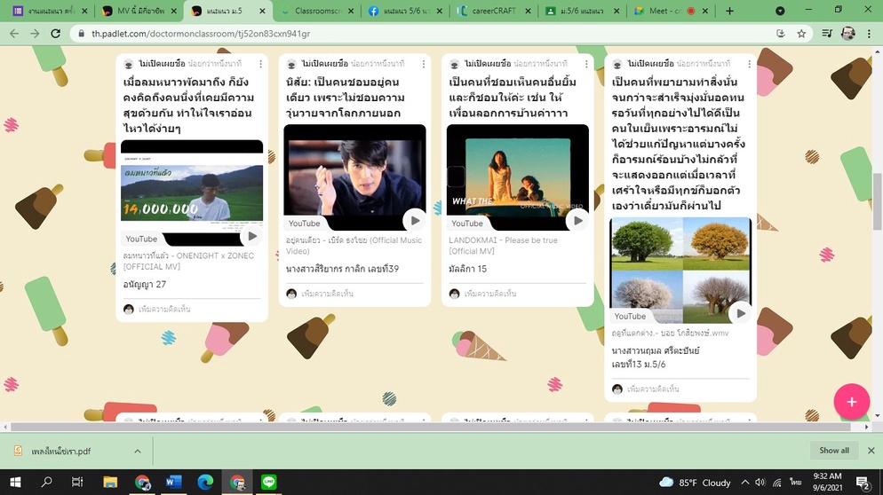The image size is (883, 495).
Task: Click the padlet URL address bar
Action: [428, 34]
